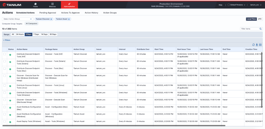Image resolution: width=265 pixels, height=129 pixels.
Task: Expand the Filters section
Action: (x=7, y=40)
